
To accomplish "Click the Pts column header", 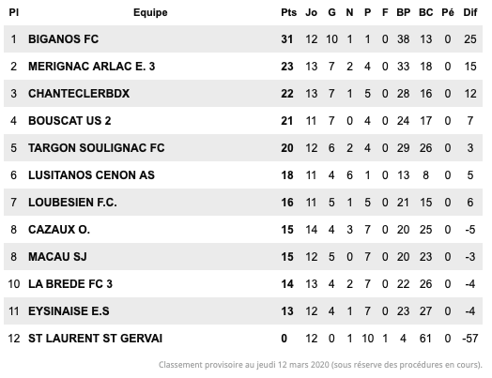I will [x=288, y=12].
